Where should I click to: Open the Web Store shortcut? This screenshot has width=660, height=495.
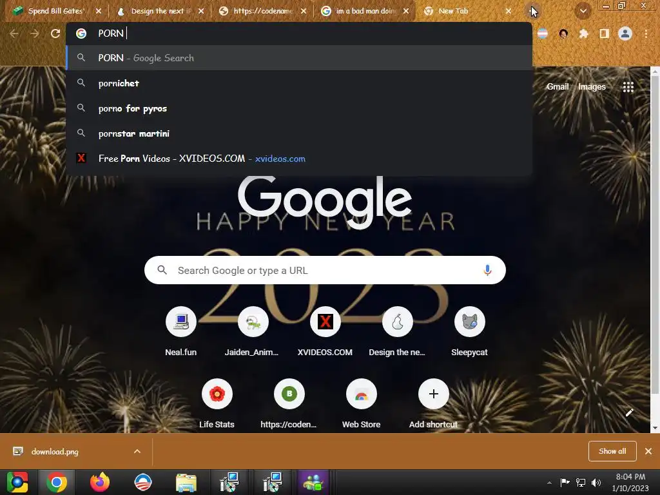tap(361, 404)
